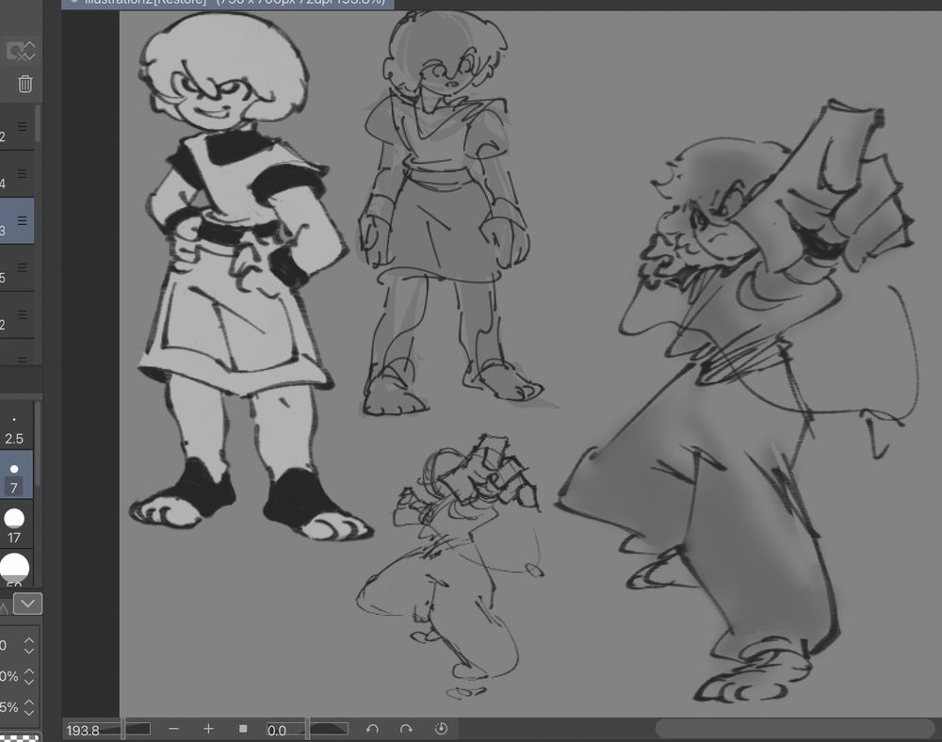
Task: Click the greyed-out icon above the trash can
Action: tap(20, 51)
